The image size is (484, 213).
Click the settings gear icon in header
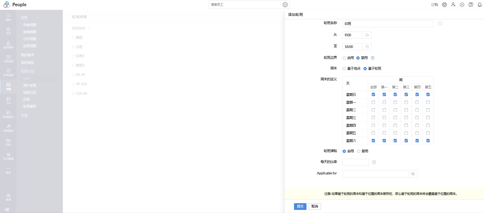pyautogui.click(x=444, y=5)
